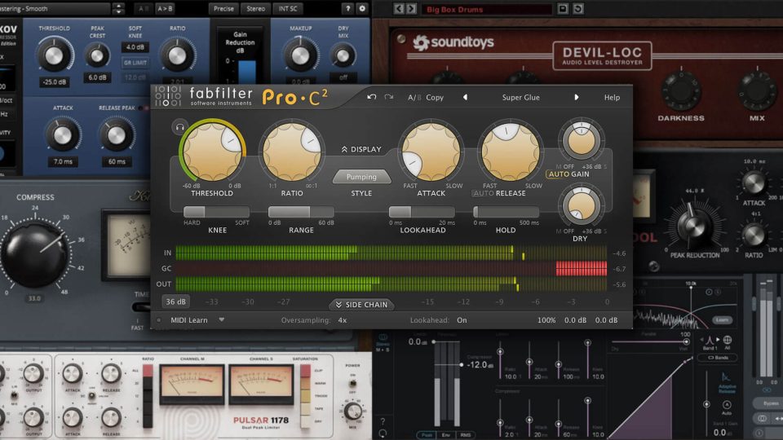Open the Super Glue preset menu
783x440 pixels.
coord(521,98)
